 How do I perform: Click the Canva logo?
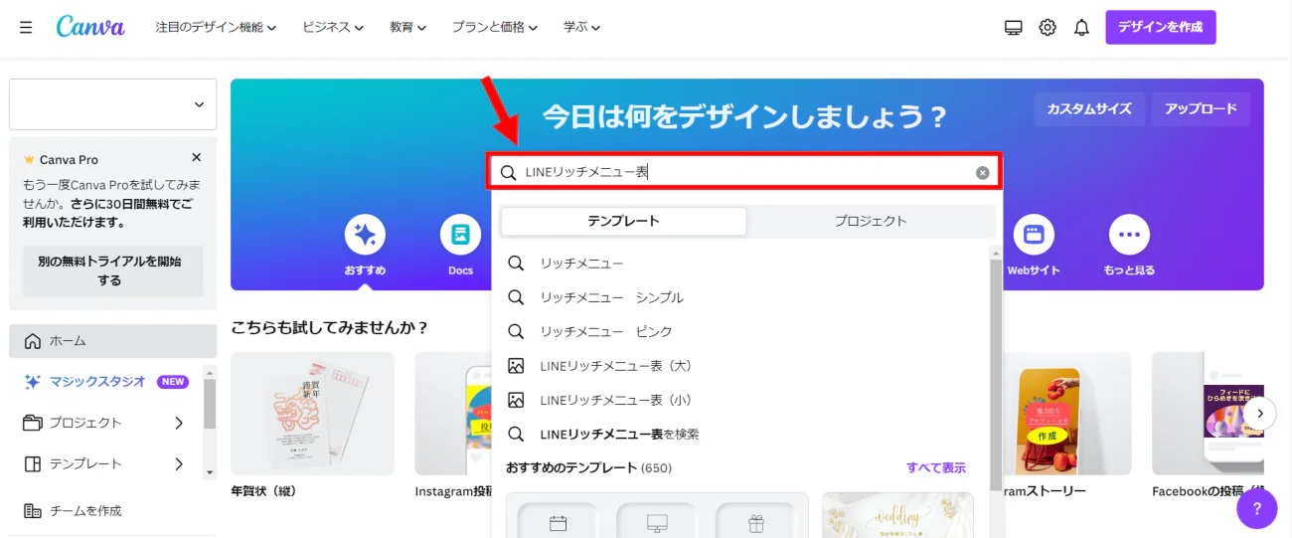pos(90,27)
